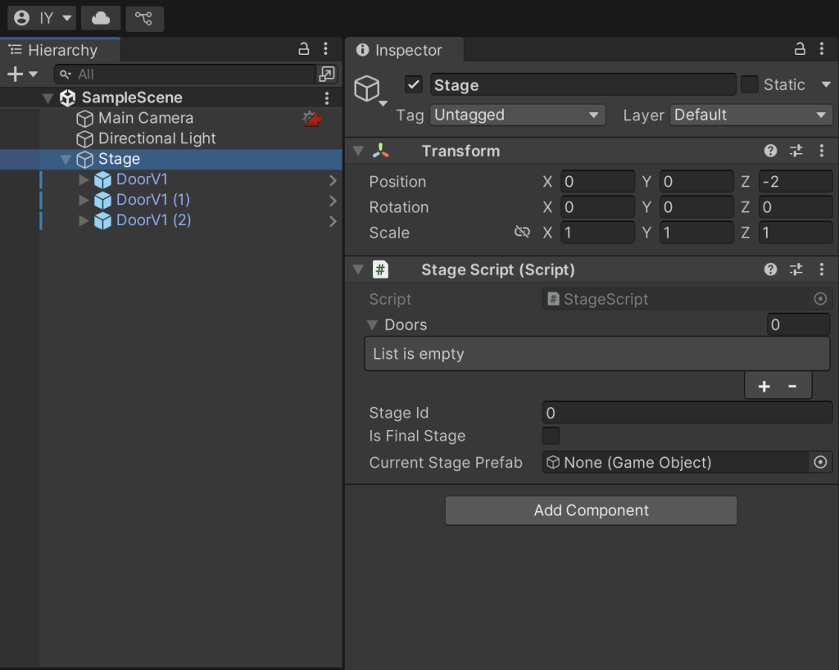Click the Add Component button

(x=592, y=510)
